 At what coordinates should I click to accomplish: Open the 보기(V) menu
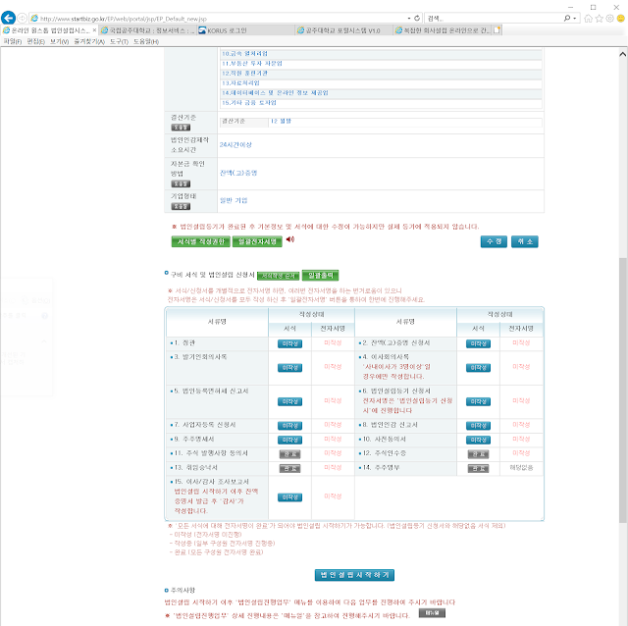59,41
